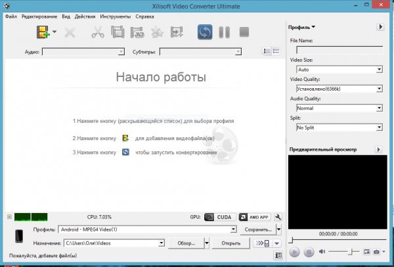Open the Редактирование menu

click(x=39, y=16)
